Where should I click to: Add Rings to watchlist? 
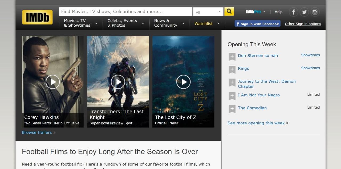coord(232,69)
